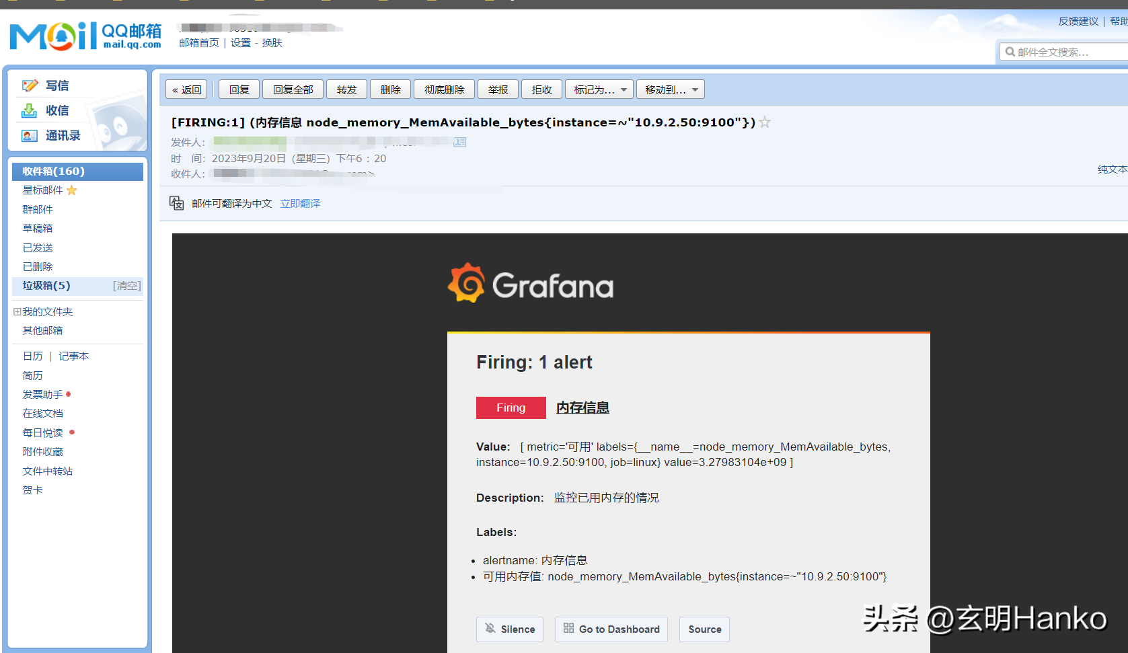
Task: Open 草稿箱 folder
Action: [x=38, y=229]
